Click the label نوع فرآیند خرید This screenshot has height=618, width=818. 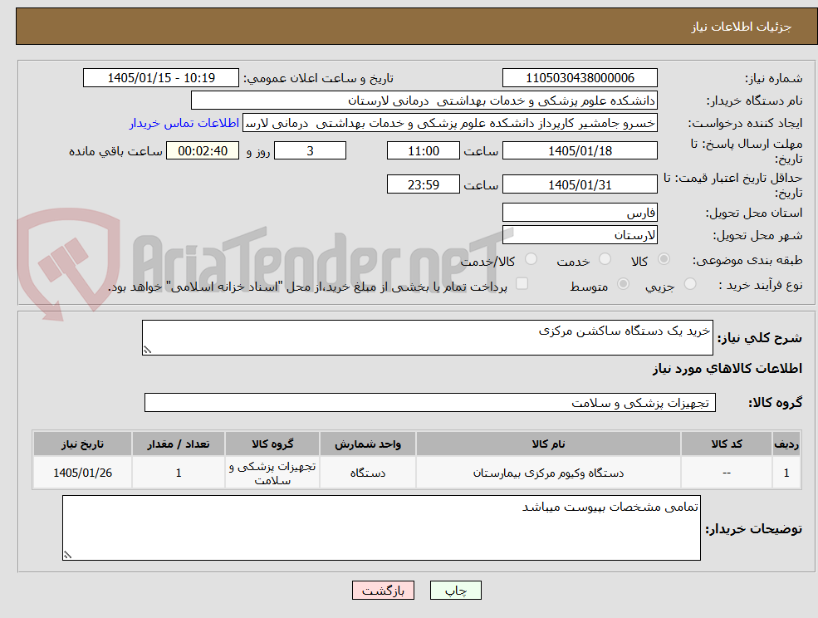[x=760, y=285]
